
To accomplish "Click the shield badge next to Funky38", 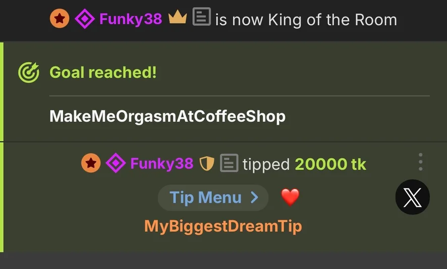I will [207, 164].
